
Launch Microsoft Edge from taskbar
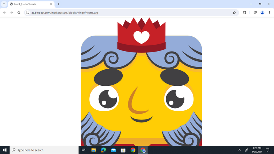103,150
